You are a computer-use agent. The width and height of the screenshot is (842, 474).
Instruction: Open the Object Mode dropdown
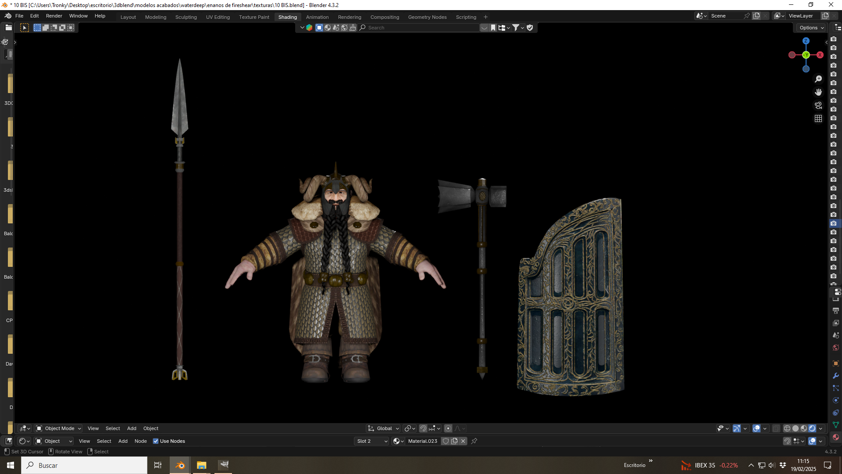(x=59, y=428)
